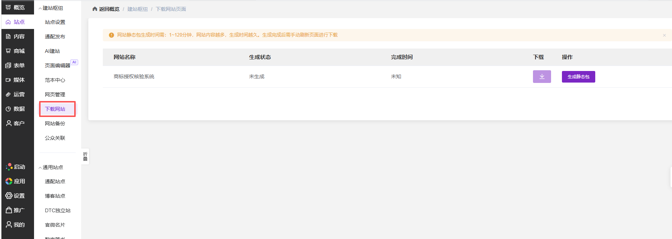Open 页面编辑器 with AI badge
The image size is (672, 239).
58,66
